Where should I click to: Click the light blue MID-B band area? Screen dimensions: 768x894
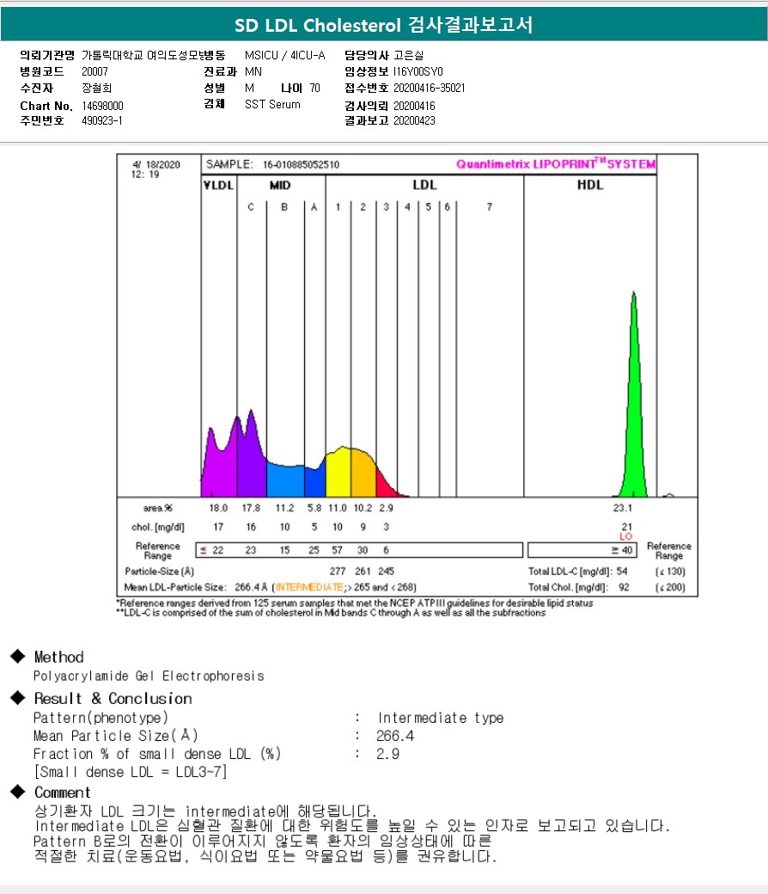point(285,481)
